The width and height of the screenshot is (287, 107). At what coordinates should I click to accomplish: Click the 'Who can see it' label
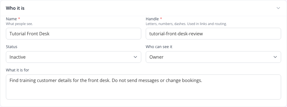coord(159,47)
